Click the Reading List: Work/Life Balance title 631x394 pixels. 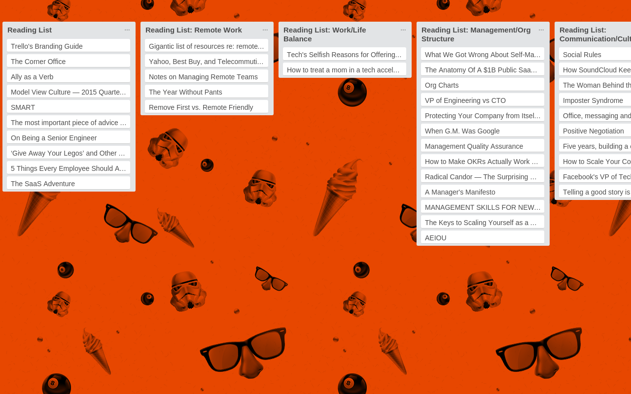(325, 34)
